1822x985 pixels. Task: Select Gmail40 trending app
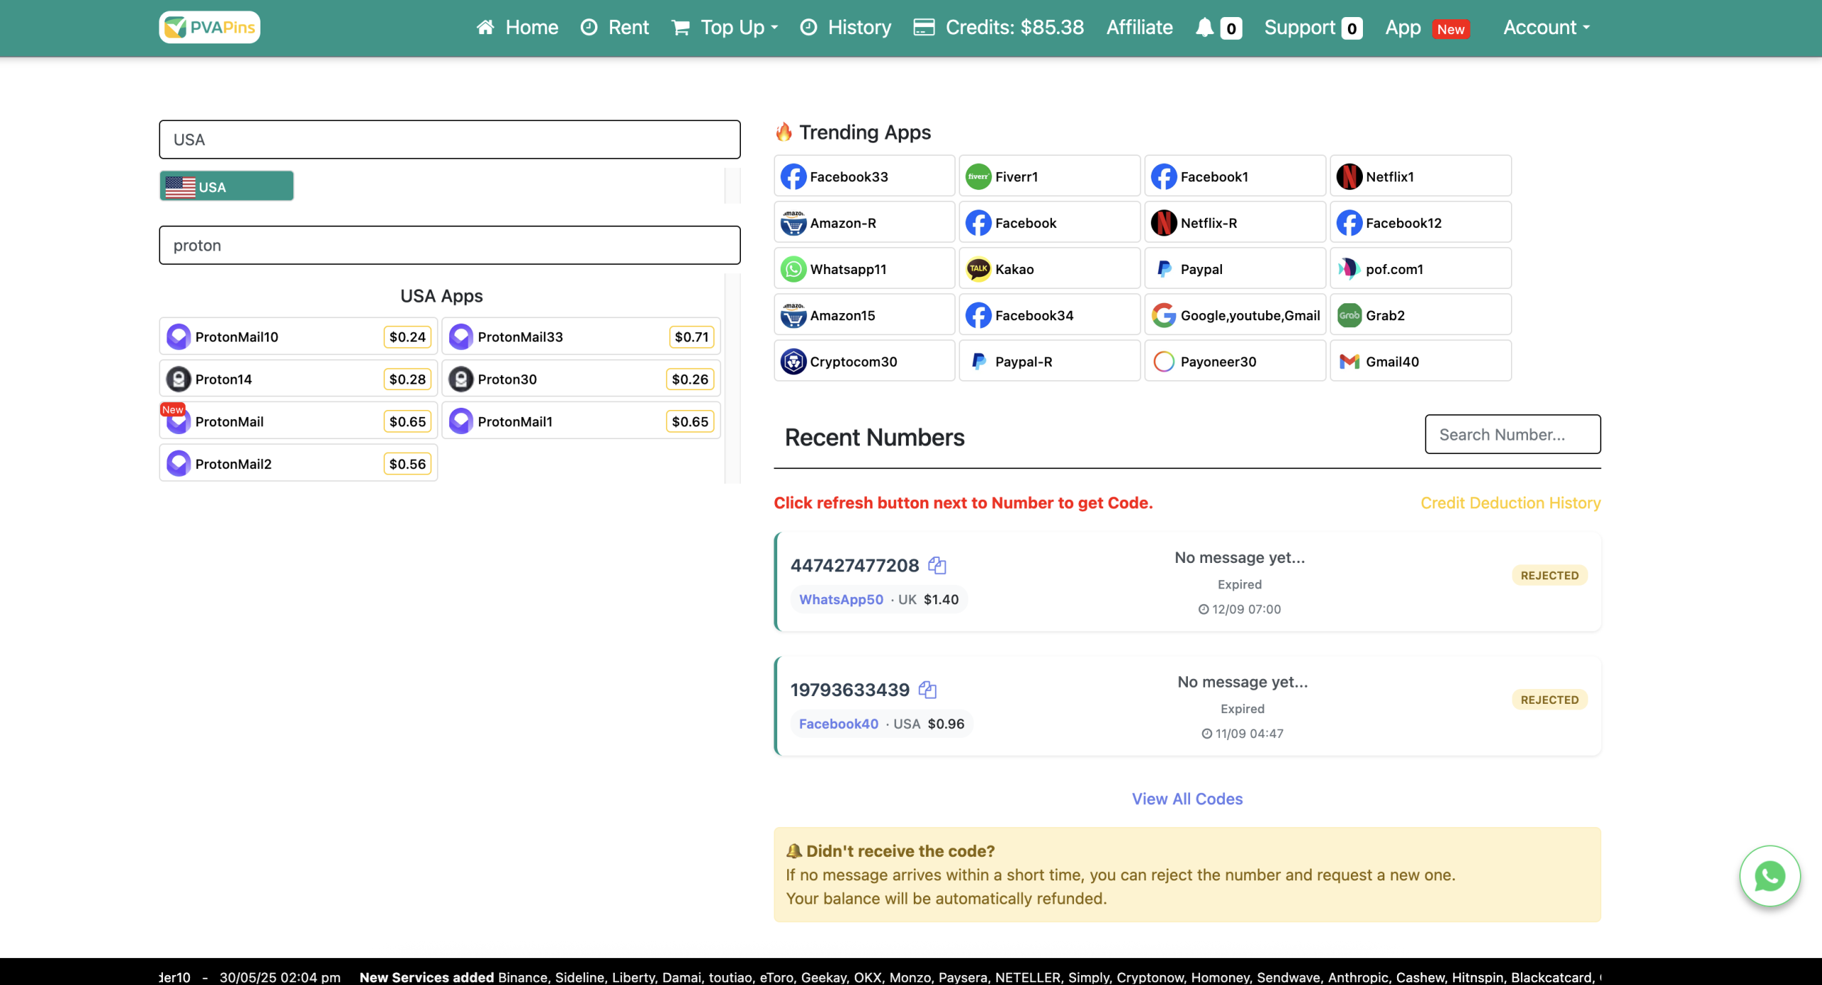1420,361
